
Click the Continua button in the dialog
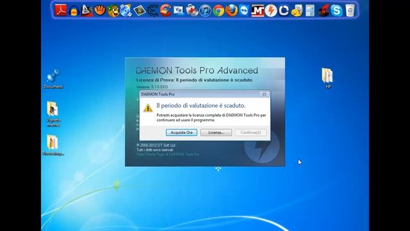point(250,133)
